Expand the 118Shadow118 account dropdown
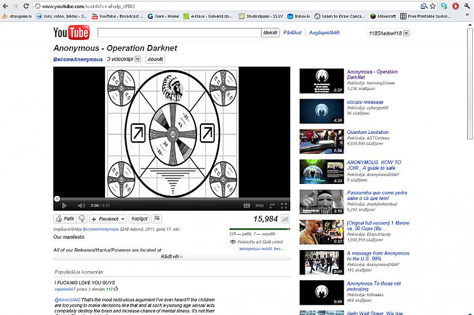The width and height of the screenshot is (474, 315). click(389, 33)
